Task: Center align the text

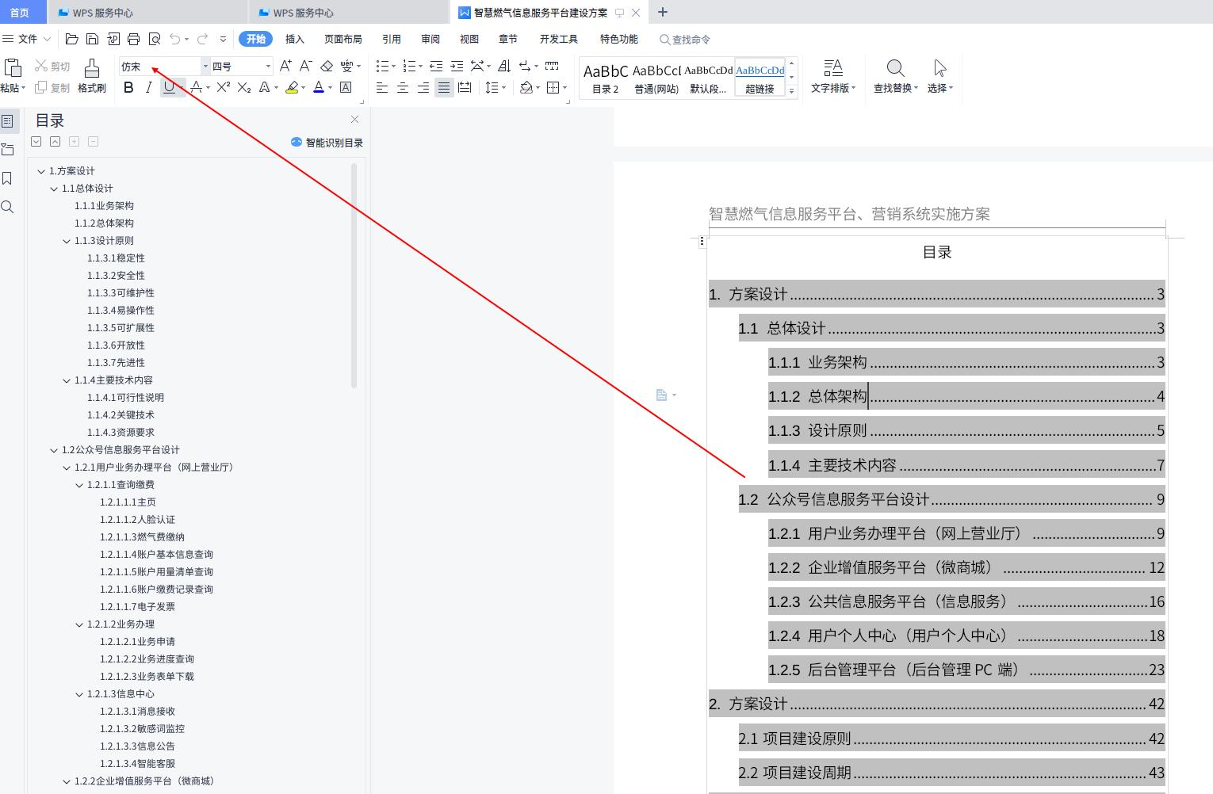Action: tap(403, 87)
